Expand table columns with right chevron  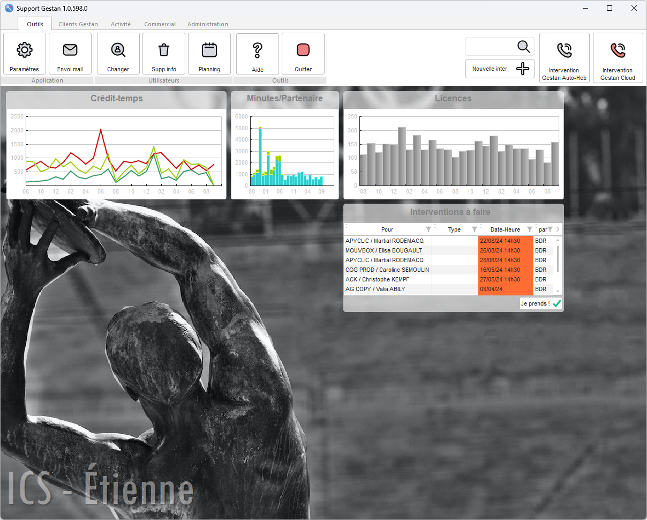558,229
